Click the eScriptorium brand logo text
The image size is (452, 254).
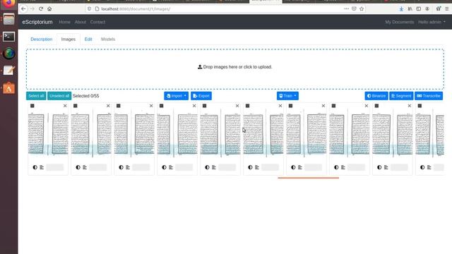37,22
